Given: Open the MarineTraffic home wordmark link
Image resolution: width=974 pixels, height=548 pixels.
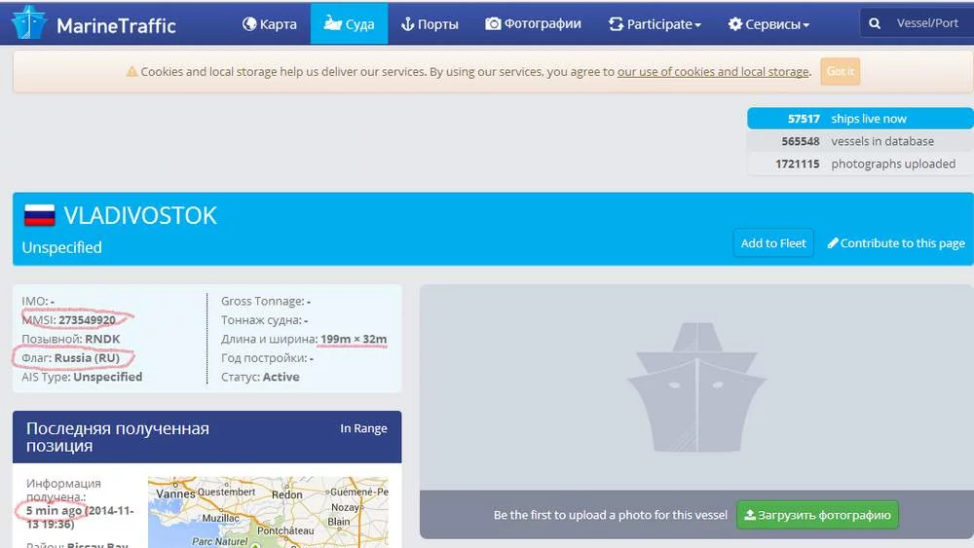Looking at the screenshot, I should point(116,25).
